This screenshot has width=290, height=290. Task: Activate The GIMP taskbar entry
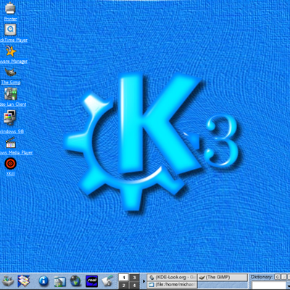coord(223,278)
